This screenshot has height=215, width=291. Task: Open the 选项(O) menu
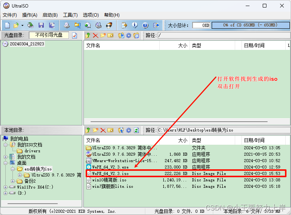[91, 15]
